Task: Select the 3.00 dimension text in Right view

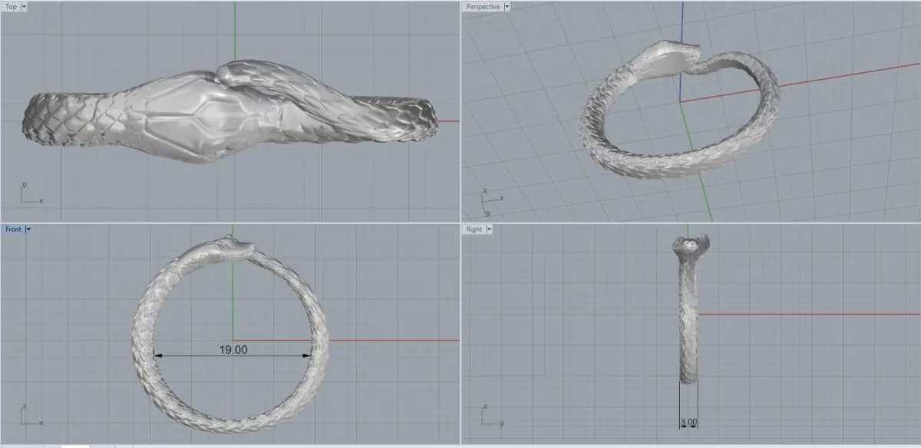Action: click(688, 422)
